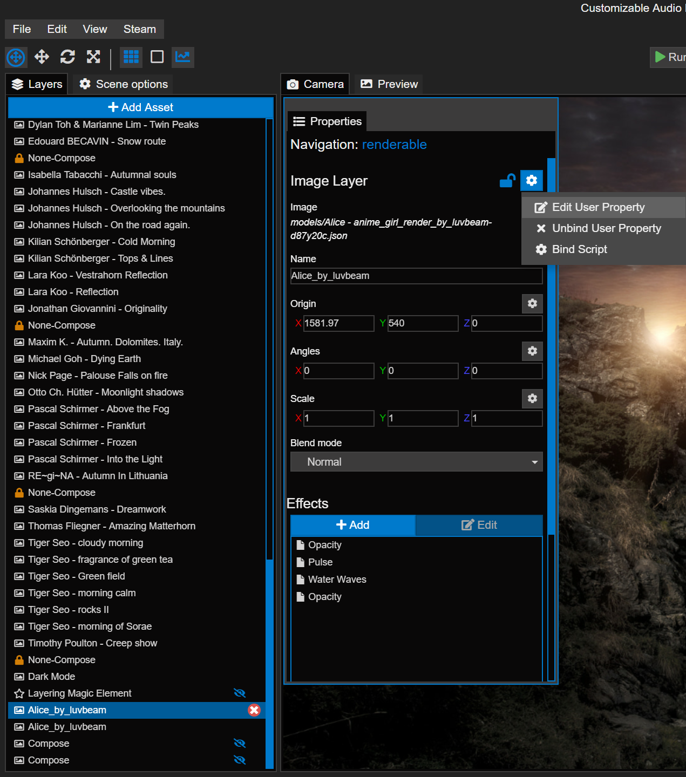Switch to the Scene options tab
The height and width of the screenshot is (777, 686).
(x=124, y=84)
